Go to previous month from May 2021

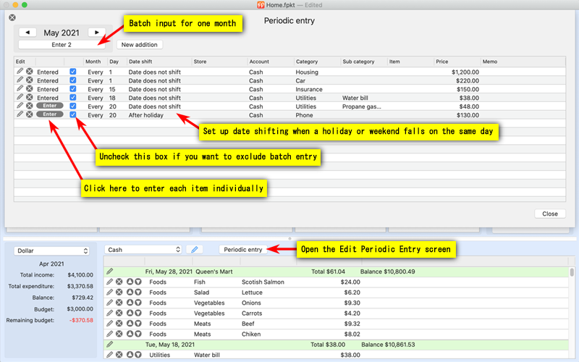tap(28, 33)
